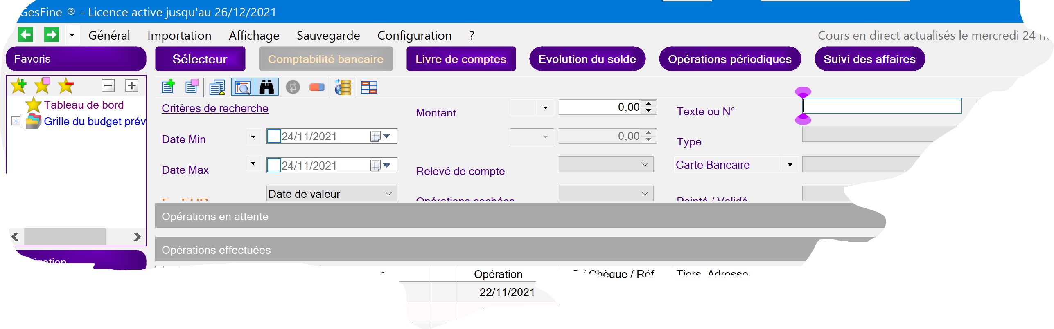The width and height of the screenshot is (1054, 329).
Task: Click the red and blue table layout icon
Action: point(369,87)
